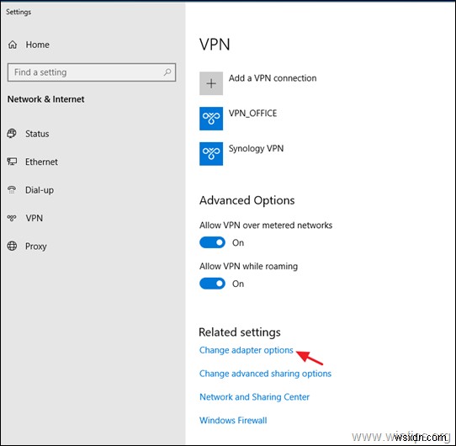The height and width of the screenshot is (446, 456).
Task: Click the Advanced Options heading
Action: click(247, 200)
